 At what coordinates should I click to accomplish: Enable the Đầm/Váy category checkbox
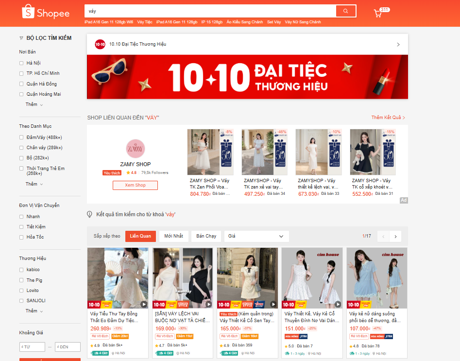[21, 137]
